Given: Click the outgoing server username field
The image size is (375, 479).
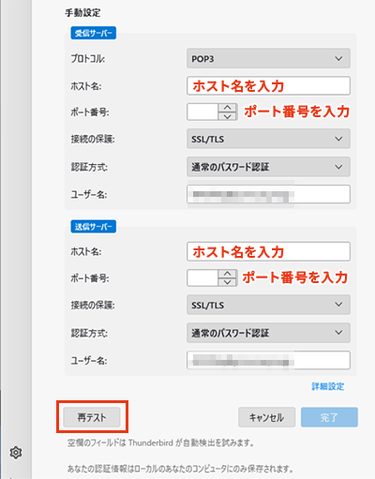Looking at the screenshot, I should [x=268, y=360].
